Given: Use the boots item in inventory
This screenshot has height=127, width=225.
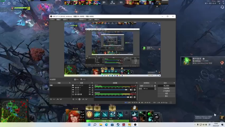Looking at the screenshot, I should 142,119.
